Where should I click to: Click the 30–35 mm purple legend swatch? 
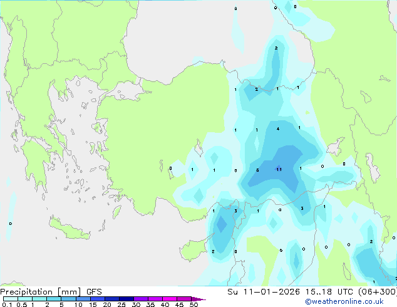[141, 299]
